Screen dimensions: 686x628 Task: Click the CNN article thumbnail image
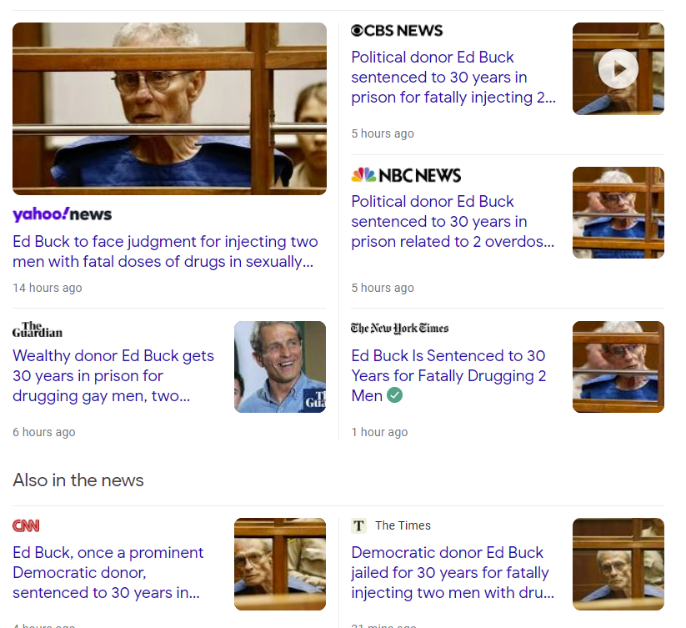click(280, 564)
